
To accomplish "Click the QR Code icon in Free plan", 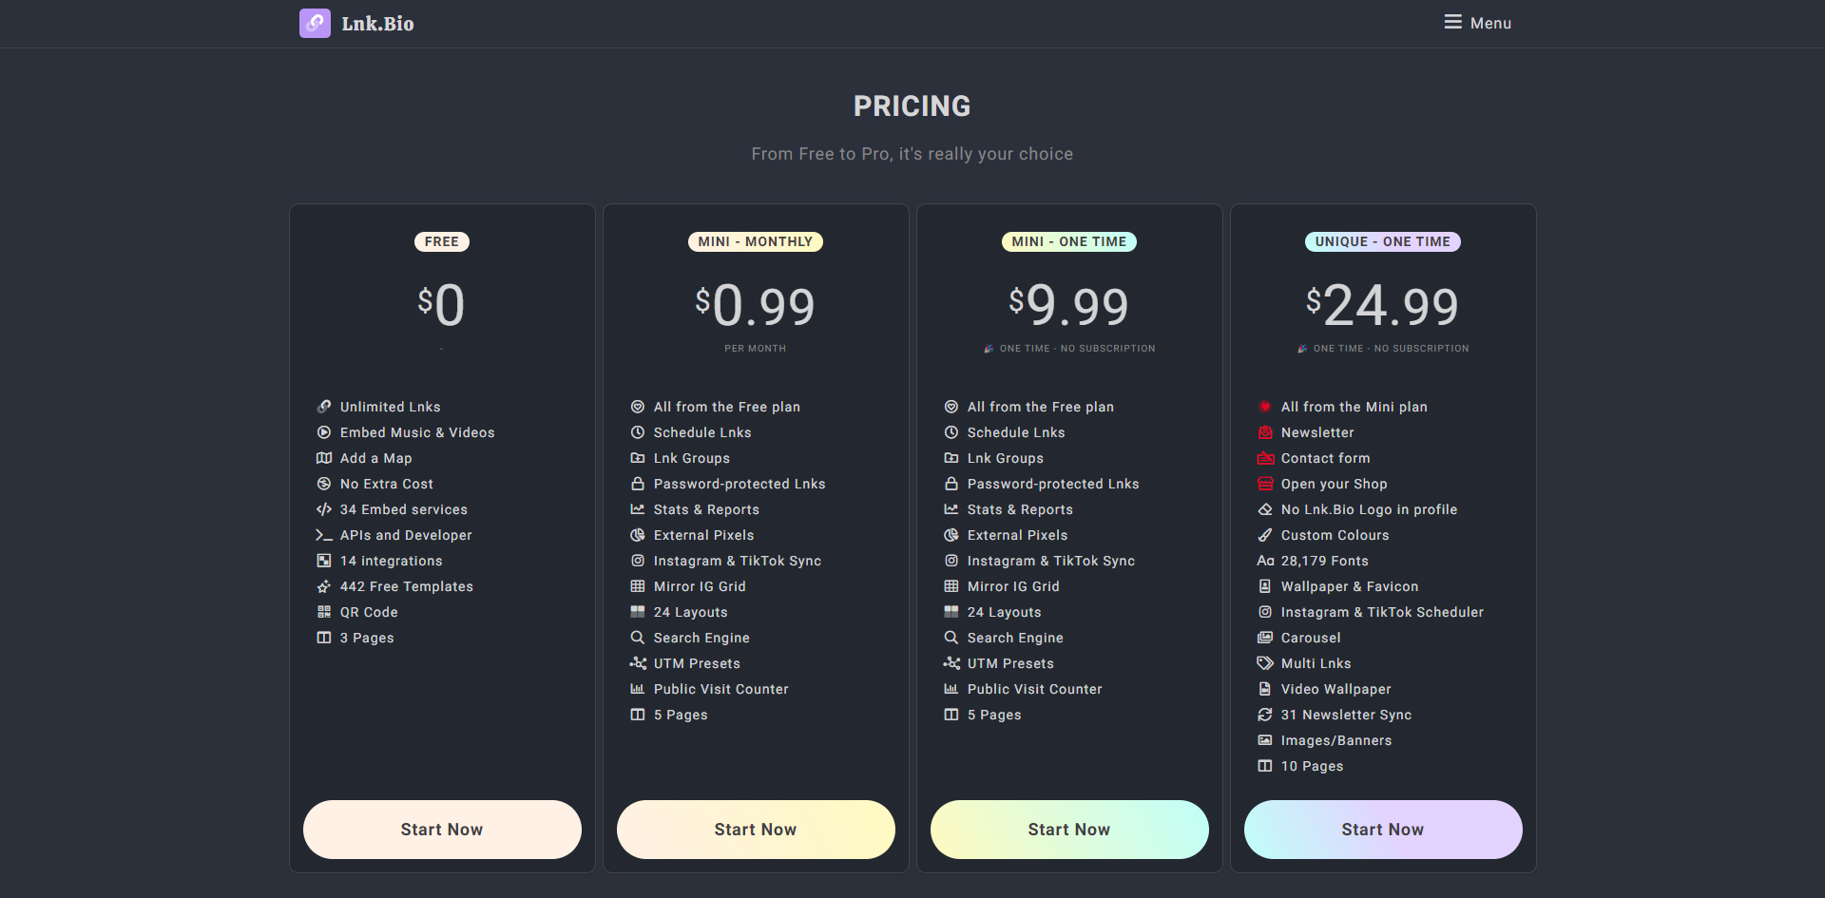I will click(x=324, y=611).
